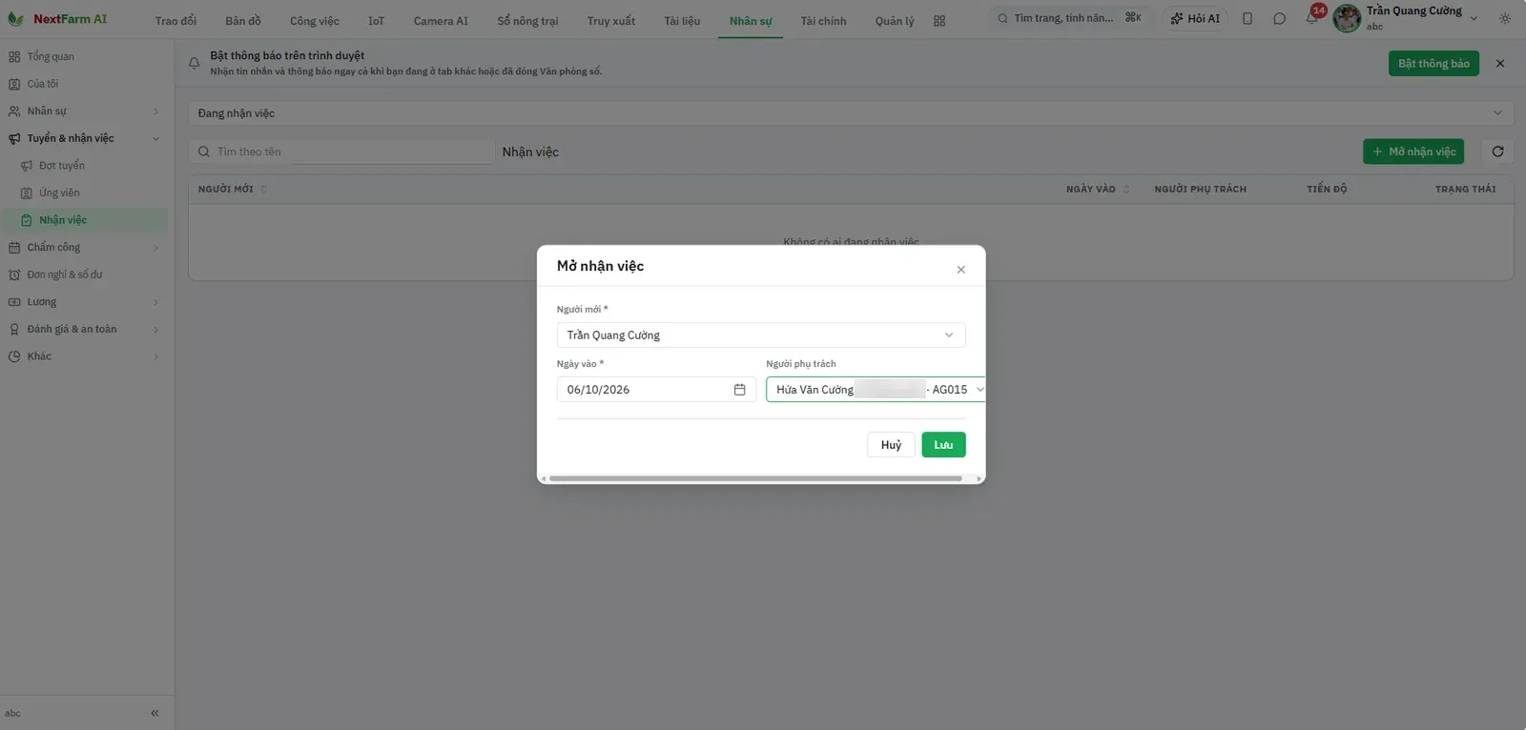Sort by NGƯỜI MỚI column
This screenshot has width=1526, height=730.
[x=233, y=189]
